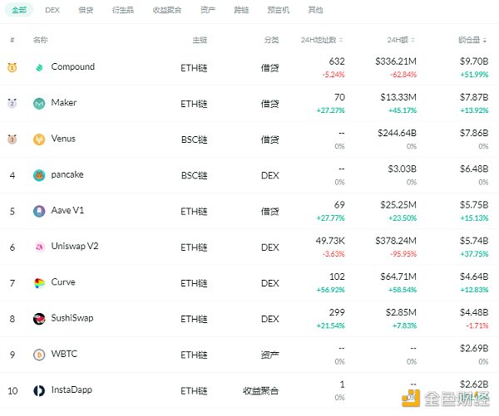Open the pancake project link
This screenshot has height=416, width=499.
[67, 175]
